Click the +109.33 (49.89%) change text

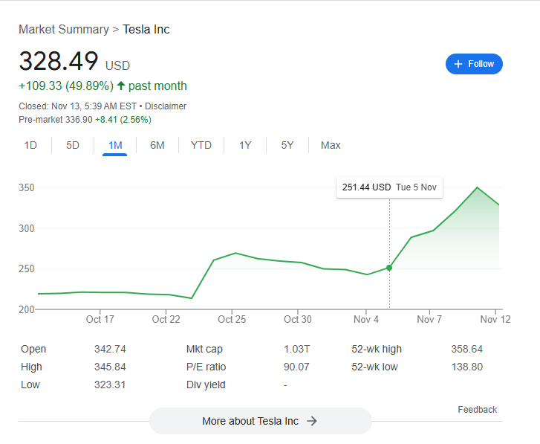pos(66,86)
